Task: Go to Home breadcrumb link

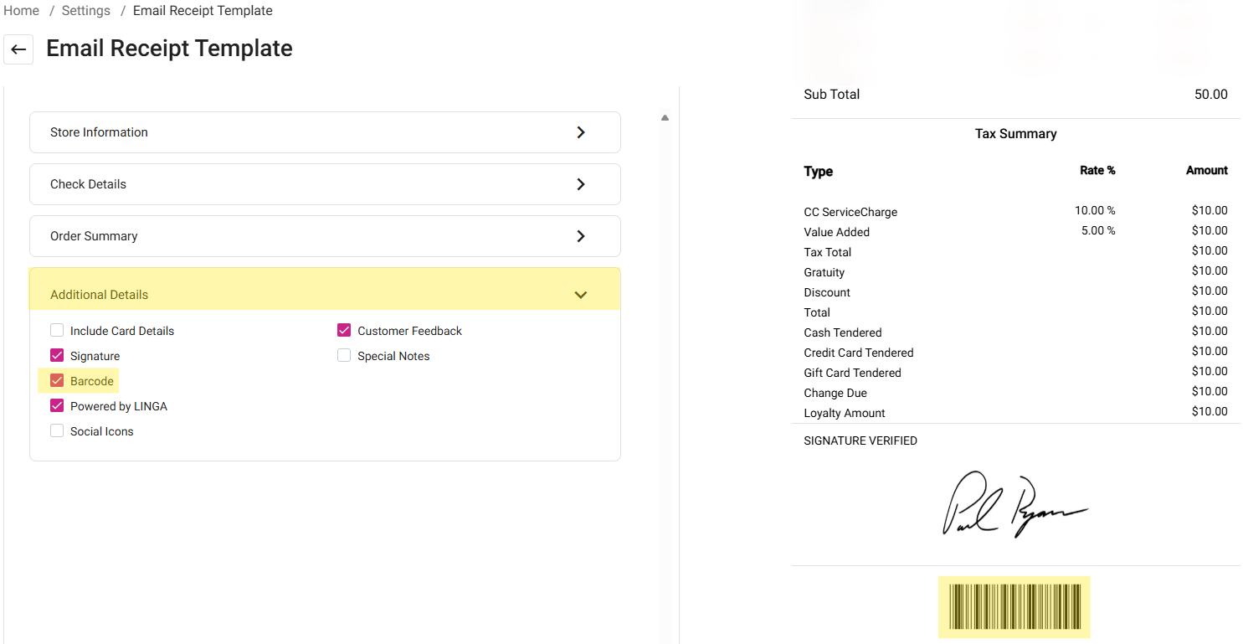Action: 22,11
